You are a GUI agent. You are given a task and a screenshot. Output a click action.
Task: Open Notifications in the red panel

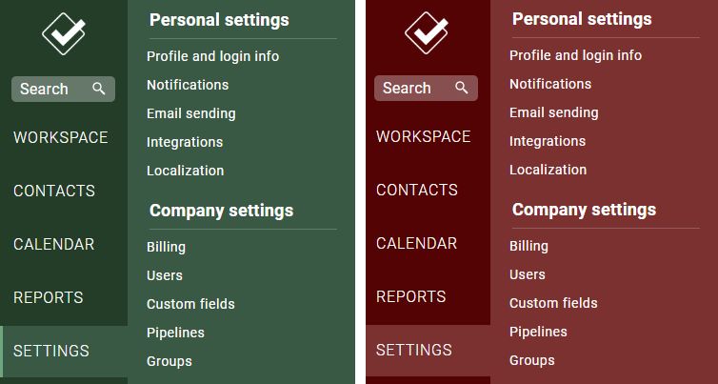pos(550,84)
